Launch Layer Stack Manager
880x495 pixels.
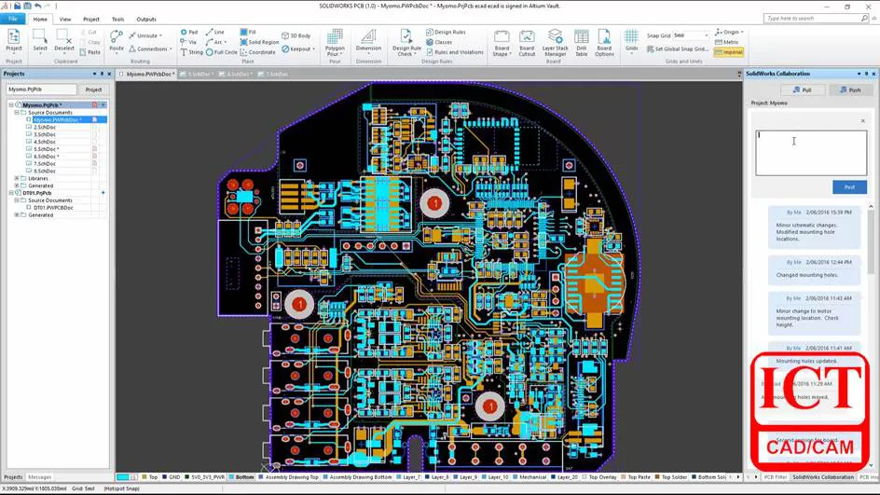[x=555, y=43]
